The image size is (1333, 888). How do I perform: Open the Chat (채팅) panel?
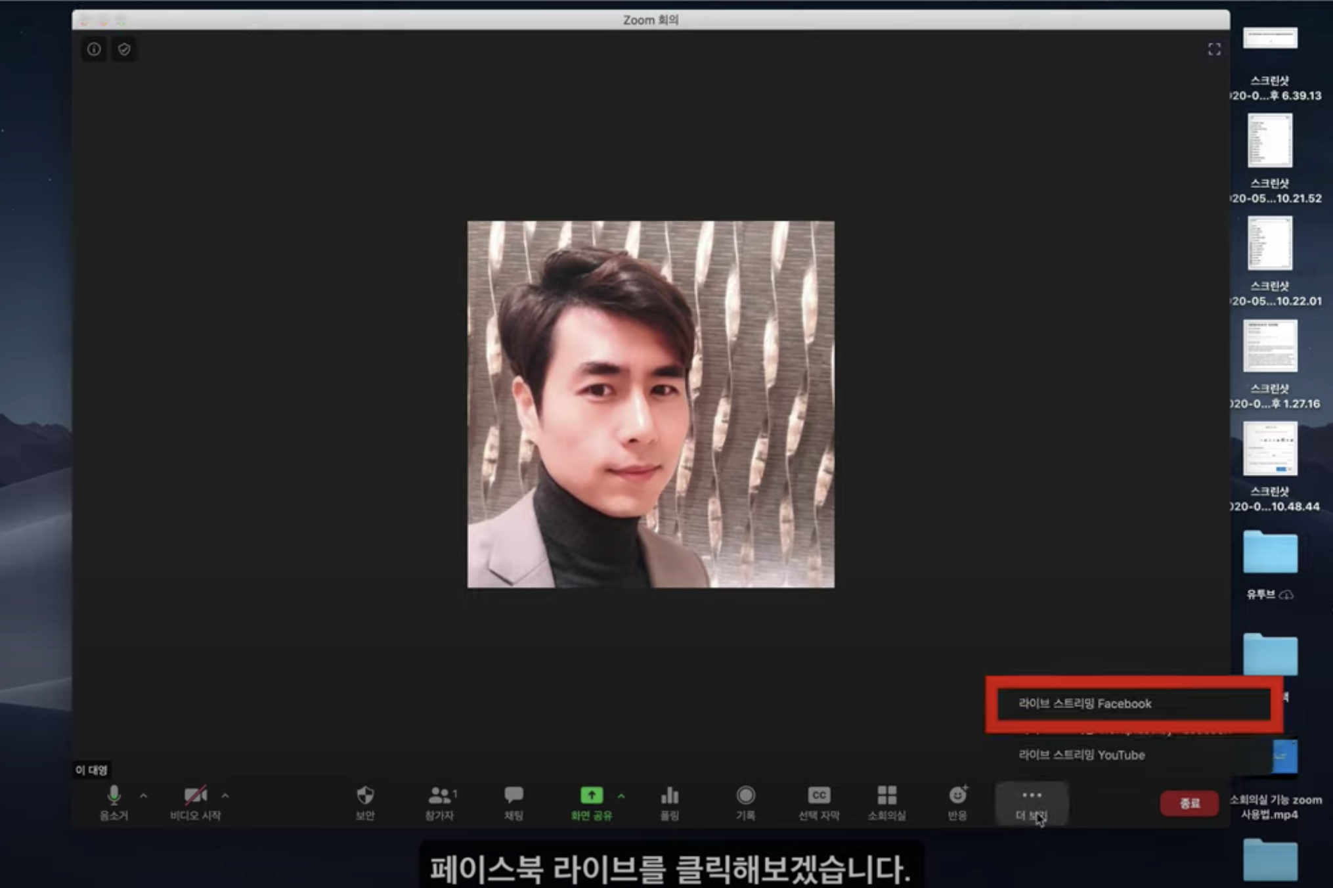(514, 803)
